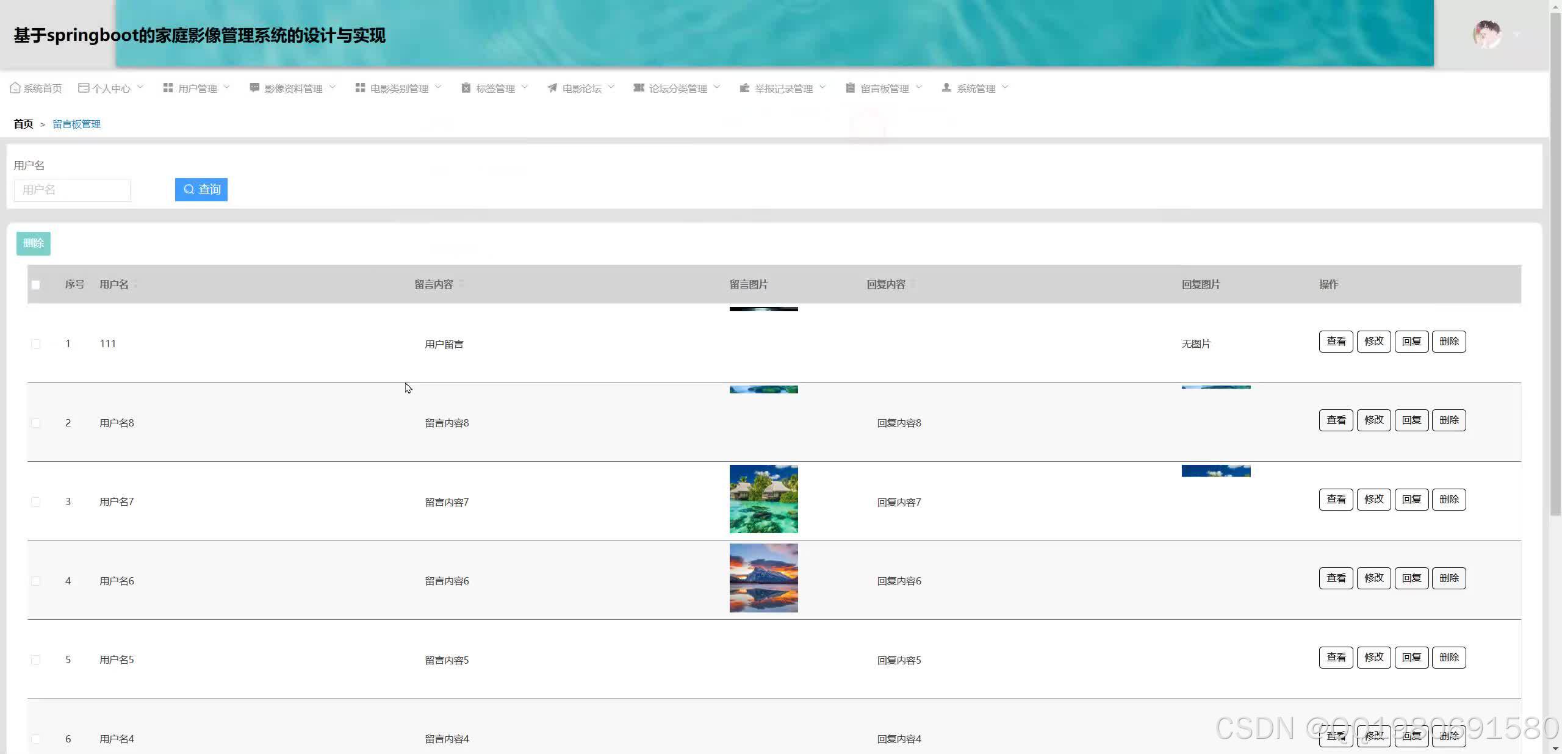Click the home icon beside 系统首页

pyautogui.click(x=15, y=88)
